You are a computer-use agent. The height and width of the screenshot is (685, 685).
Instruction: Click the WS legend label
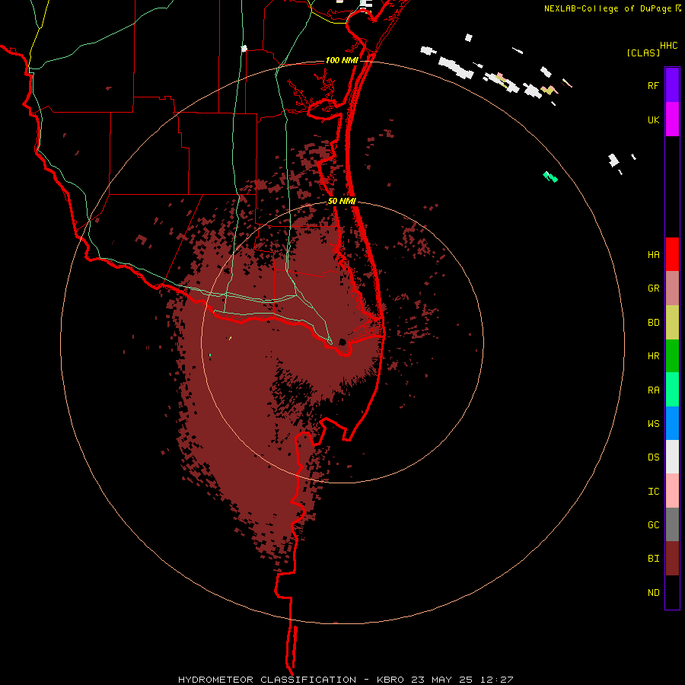[x=653, y=423]
